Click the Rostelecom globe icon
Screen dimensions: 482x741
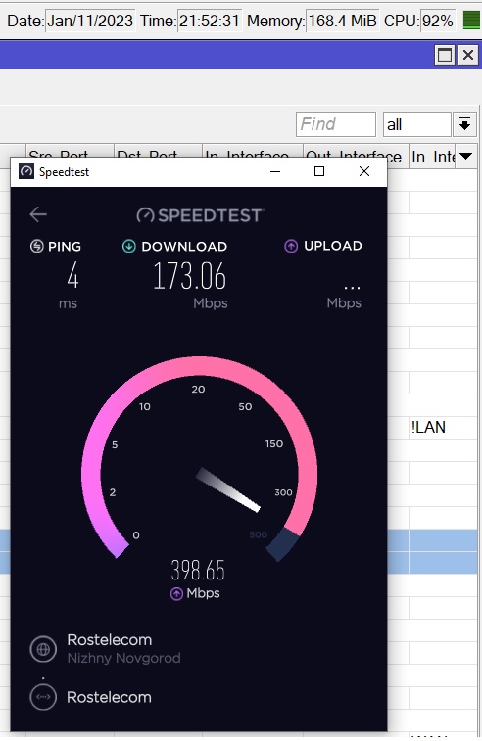[x=43, y=649]
